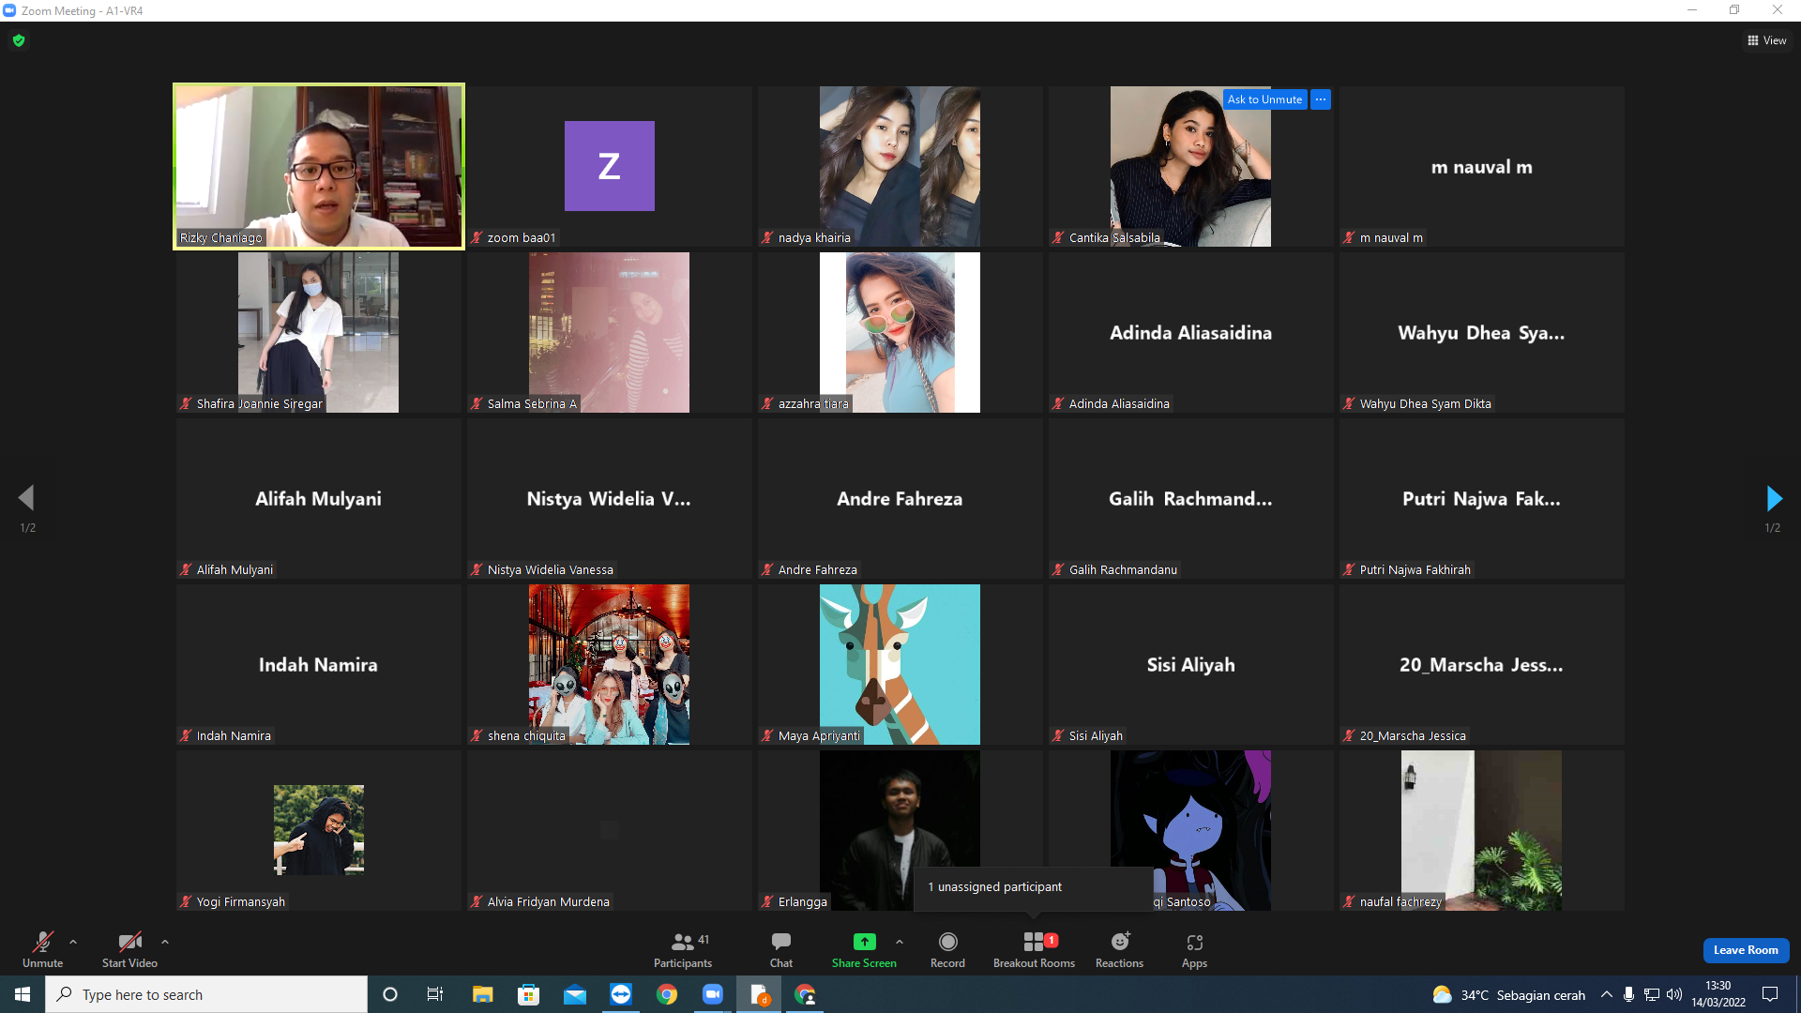The image size is (1801, 1013).
Task: Select zoom baa01 participant tile
Action: (609, 166)
